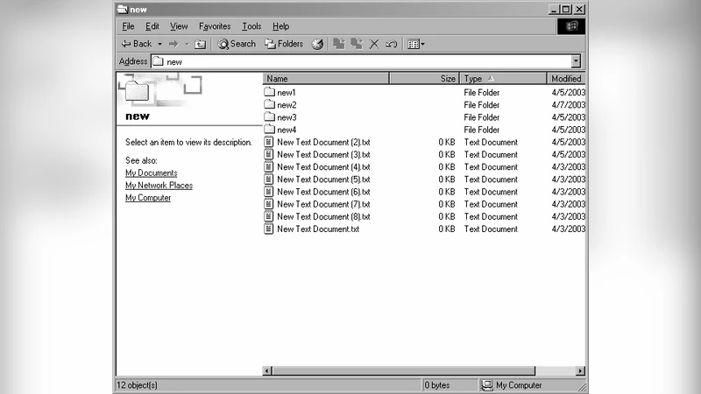The width and height of the screenshot is (701, 394).
Task: Click the Back arrow toolbar button
Action: (136, 44)
